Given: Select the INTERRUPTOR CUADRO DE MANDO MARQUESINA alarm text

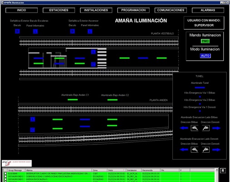Looking at the screenshot, I should pos(58,173).
